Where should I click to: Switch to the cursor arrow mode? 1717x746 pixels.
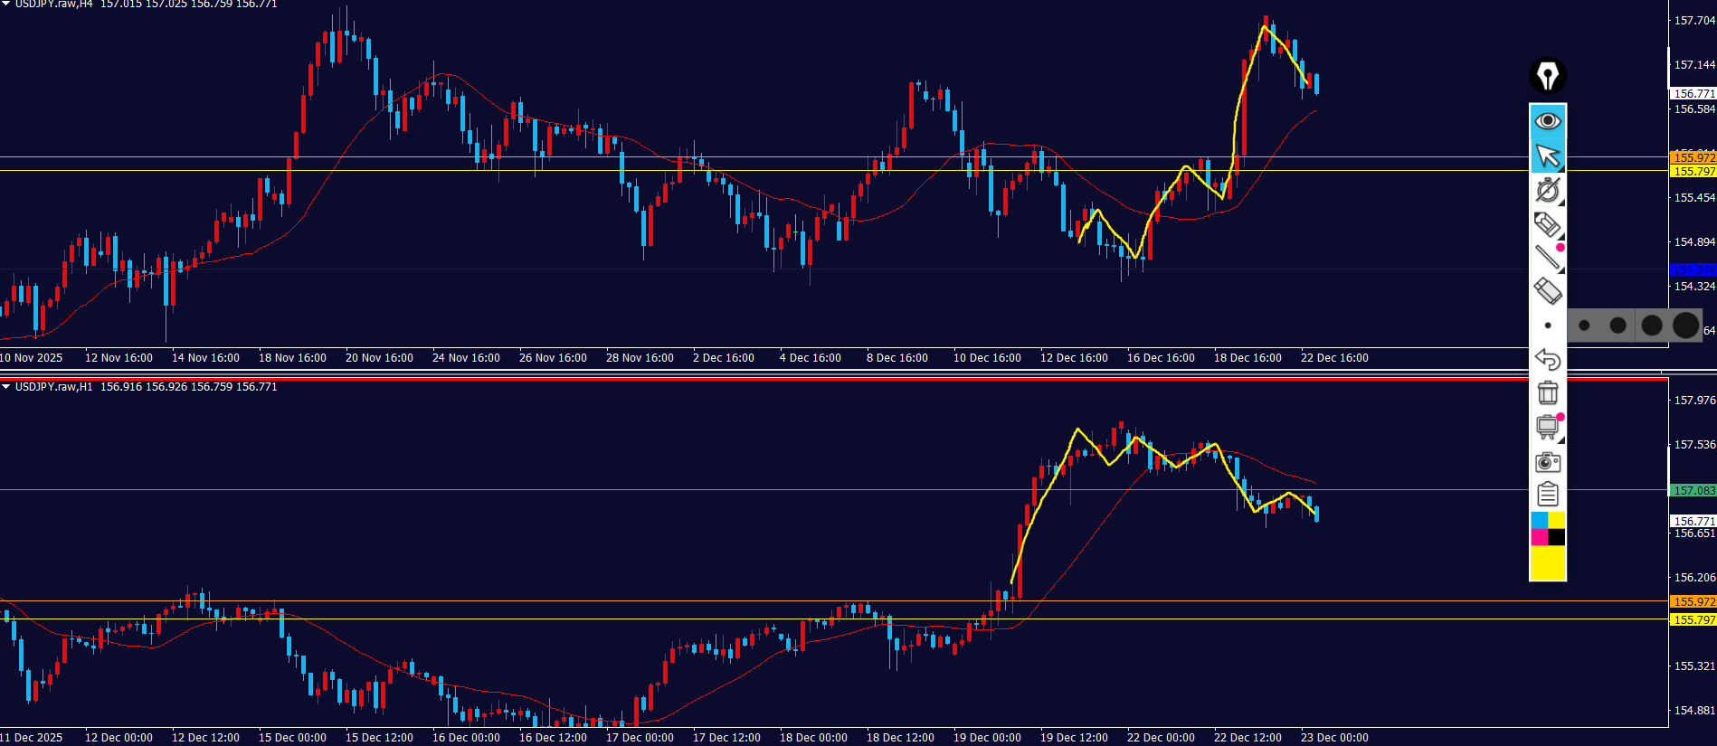point(1547,156)
